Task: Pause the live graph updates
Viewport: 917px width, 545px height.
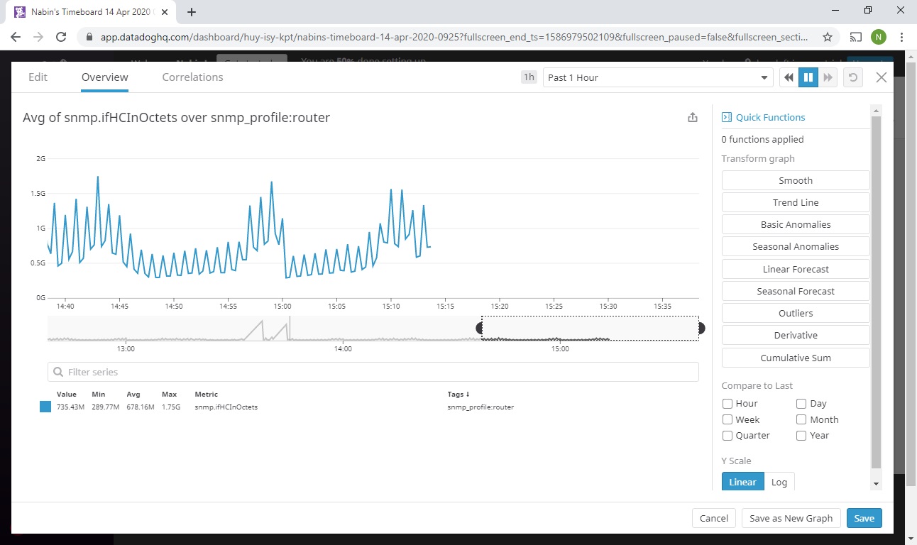Action: click(808, 77)
